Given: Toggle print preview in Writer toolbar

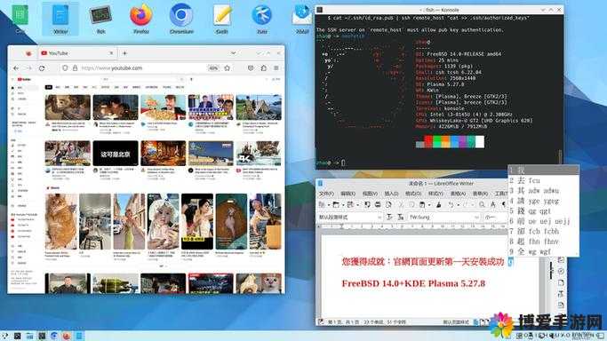Looking at the screenshot, I should [x=388, y=204].
